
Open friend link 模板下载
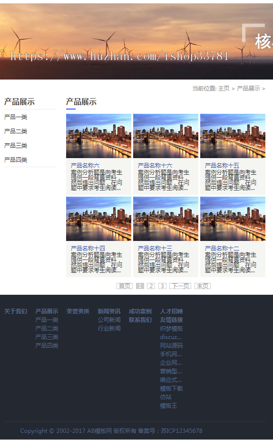click(x=171, y=389)
